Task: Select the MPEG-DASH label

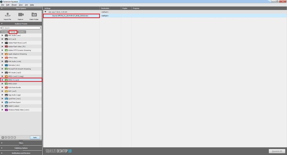Action: pyautogui.click(x=13, y=84)
